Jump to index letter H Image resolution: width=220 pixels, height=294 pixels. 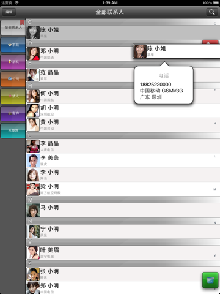(215, 123)
